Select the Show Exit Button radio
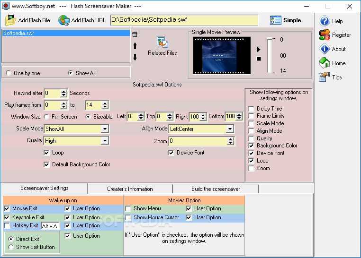The height and width of the screenshot is (258, 361). point(11,247)
